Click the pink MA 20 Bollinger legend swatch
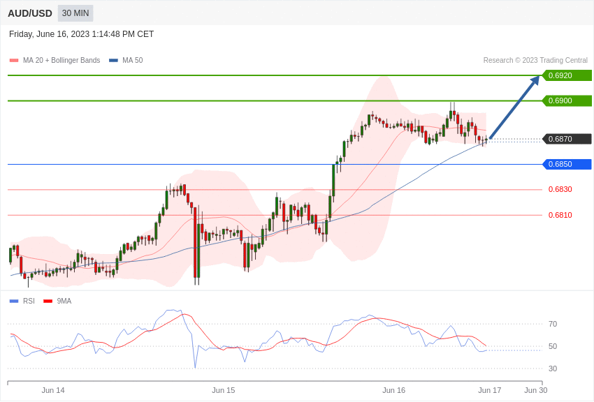The height and width of the screenshot is (402, 594). [x=14, y=61]
